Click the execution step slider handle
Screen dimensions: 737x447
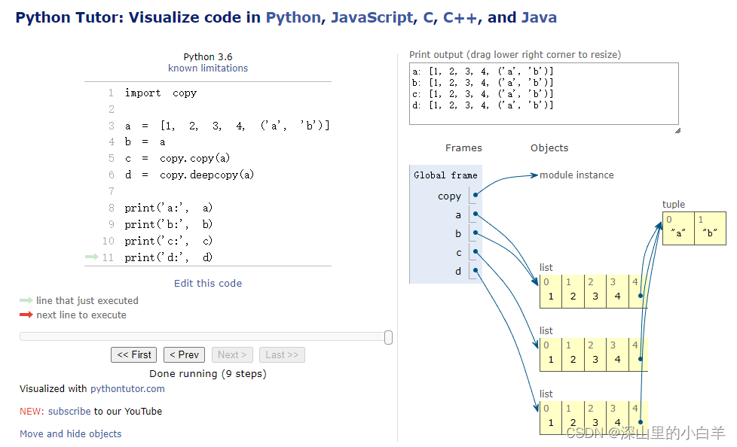(388, 337)
